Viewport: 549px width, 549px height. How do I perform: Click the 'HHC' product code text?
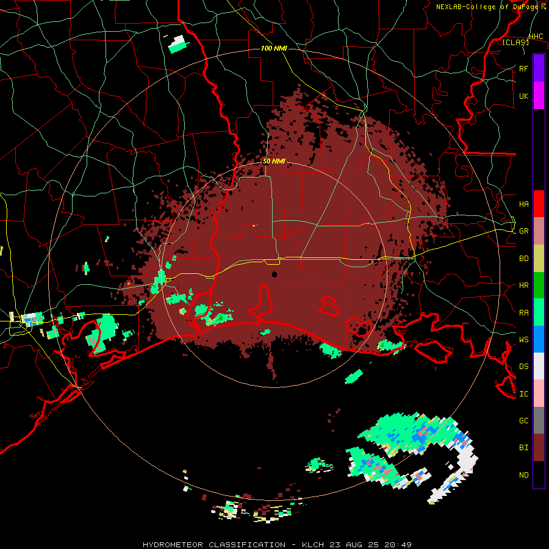coord(536,37)
